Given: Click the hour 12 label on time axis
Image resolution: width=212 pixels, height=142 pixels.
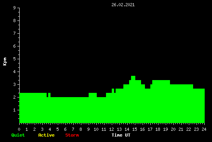Looking at the screenshot, I should (x=111, y=129).
